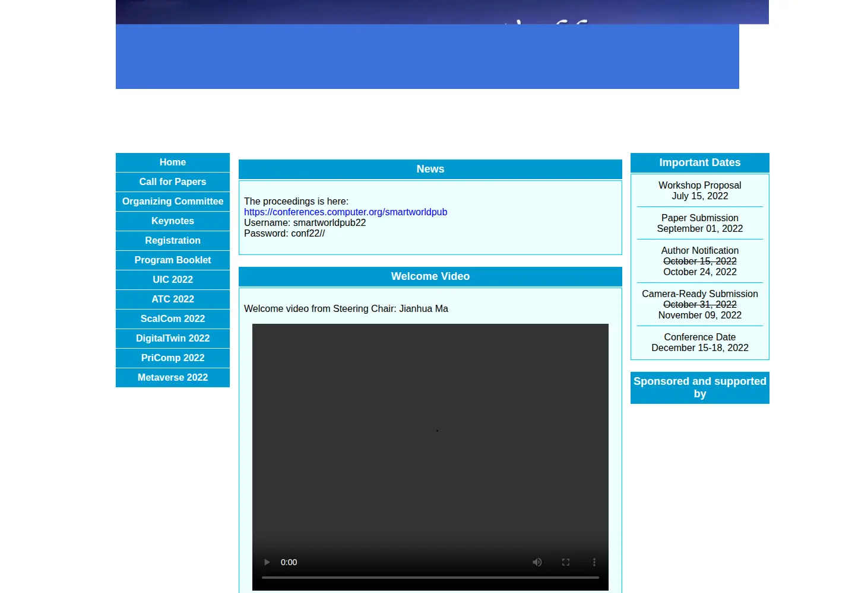Navigate to ScalCom 2022
855x593 pixels.
[x=173, y=319]
